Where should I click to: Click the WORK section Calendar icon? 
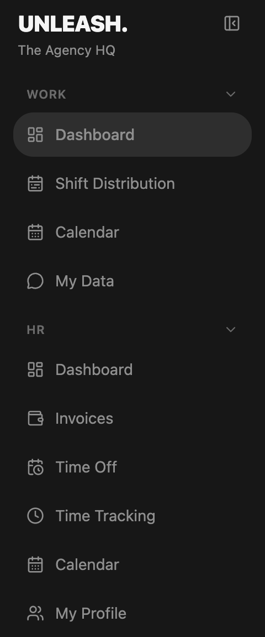[35, 232]
